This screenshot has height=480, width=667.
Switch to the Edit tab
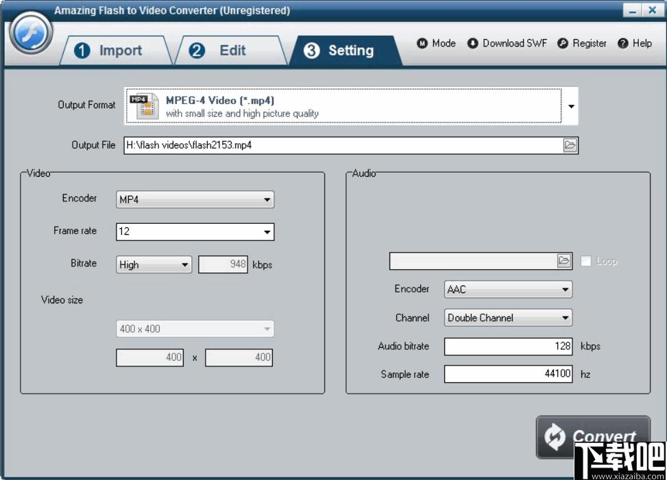point(230,51)
